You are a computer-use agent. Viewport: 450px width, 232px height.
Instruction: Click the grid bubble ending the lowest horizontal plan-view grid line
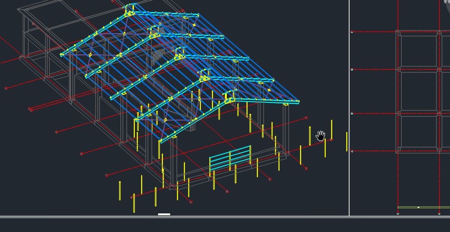[x=352, y=151]
